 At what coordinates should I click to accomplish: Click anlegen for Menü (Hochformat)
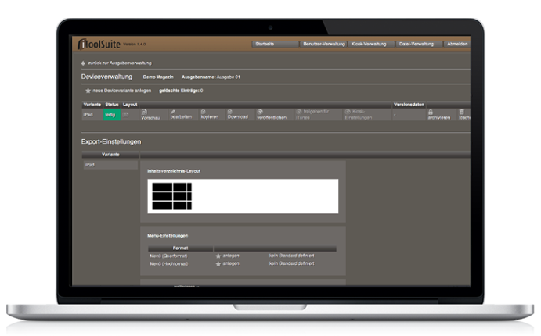pos(231,263)
